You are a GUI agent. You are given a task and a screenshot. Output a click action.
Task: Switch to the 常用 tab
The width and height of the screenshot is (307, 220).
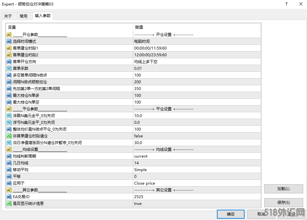(x=23, y=16)
